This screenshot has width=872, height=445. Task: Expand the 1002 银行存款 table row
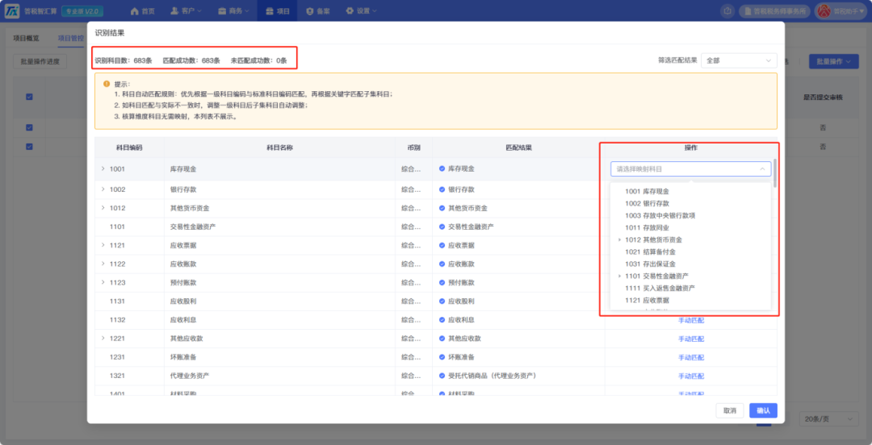click(103, 189)
